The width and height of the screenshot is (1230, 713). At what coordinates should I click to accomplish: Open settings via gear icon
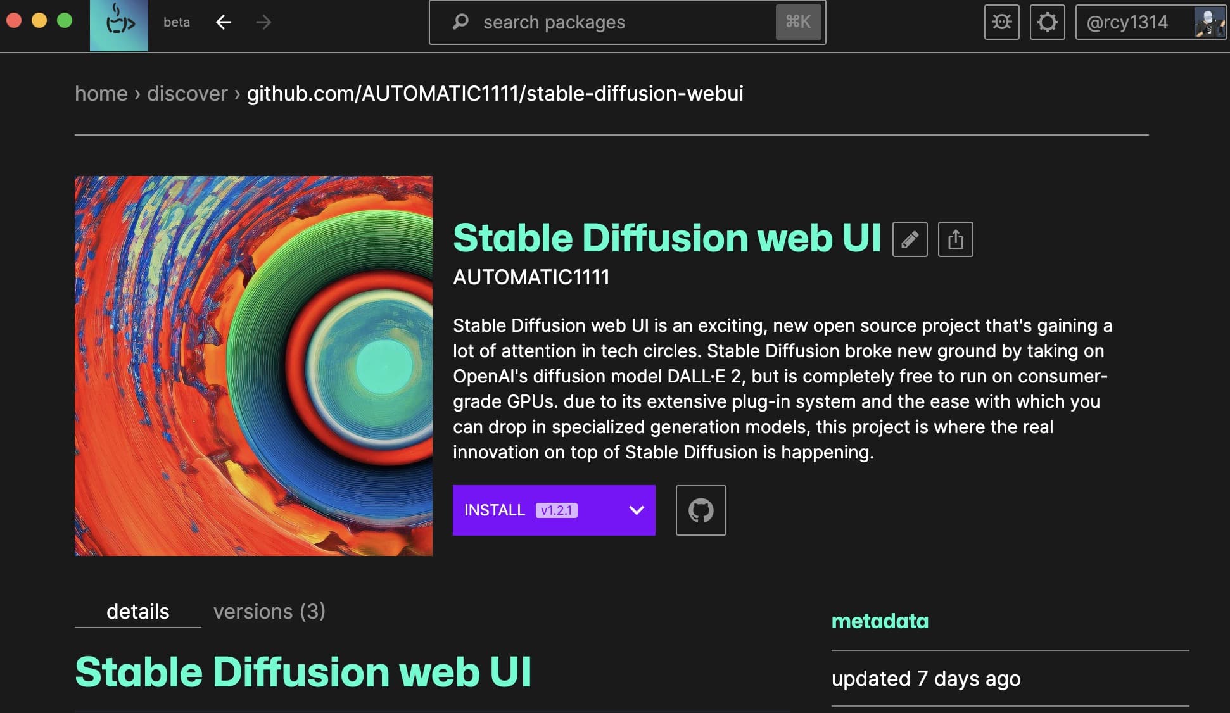1047,22
